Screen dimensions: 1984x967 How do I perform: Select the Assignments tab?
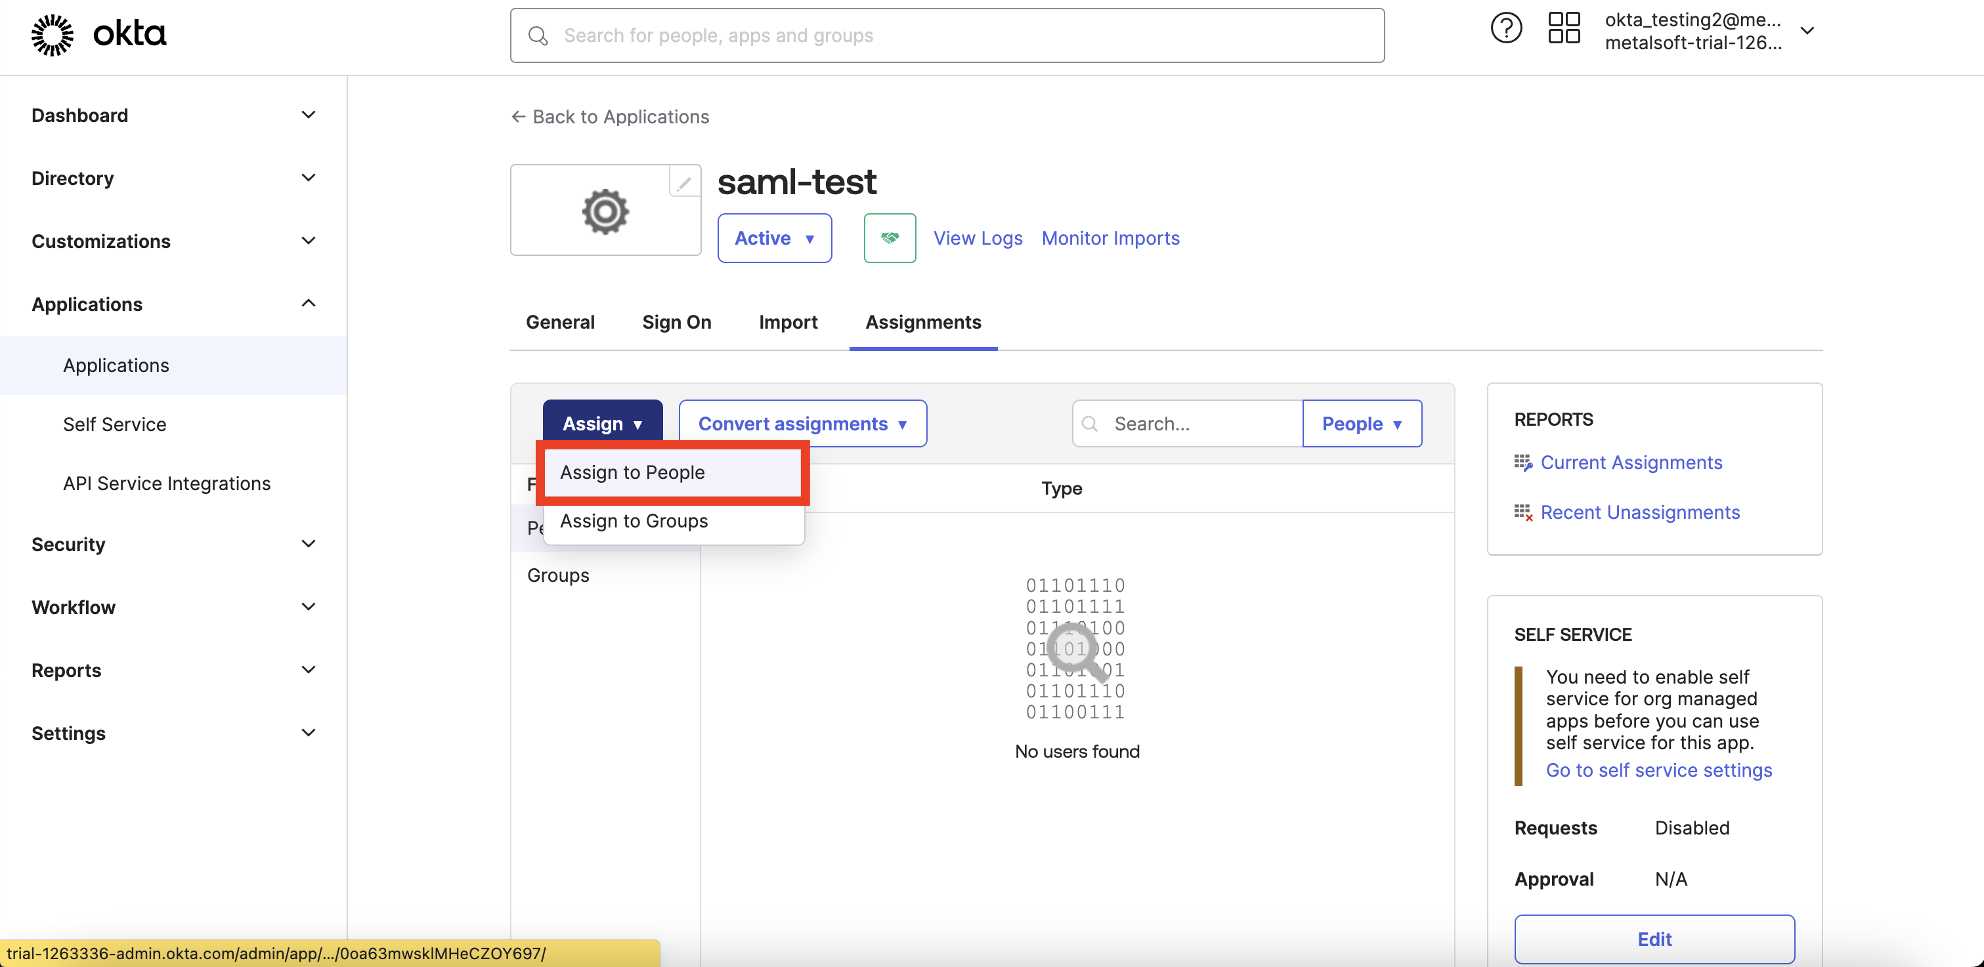(922, 322)
